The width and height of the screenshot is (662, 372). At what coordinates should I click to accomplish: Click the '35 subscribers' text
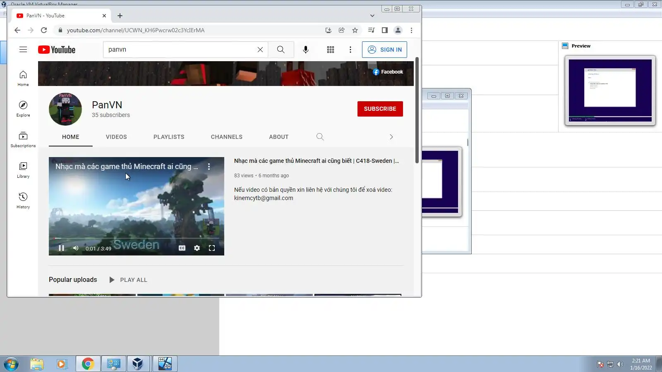point(111,115)
